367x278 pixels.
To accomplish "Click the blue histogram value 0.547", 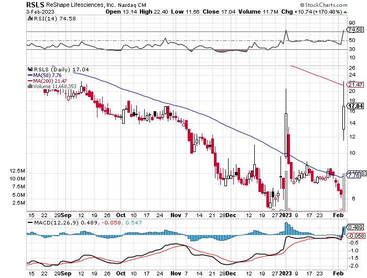I will pos(133,222).
